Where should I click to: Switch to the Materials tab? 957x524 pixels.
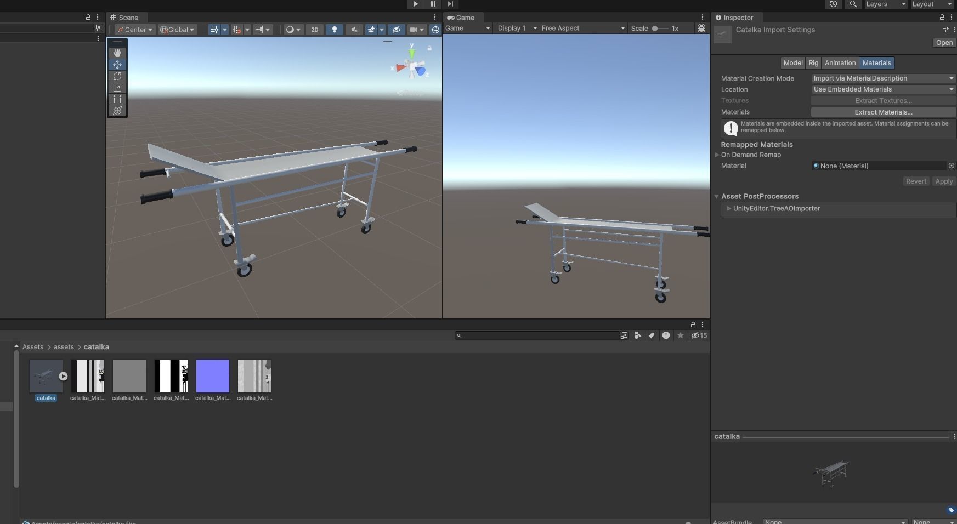point(876,63)
